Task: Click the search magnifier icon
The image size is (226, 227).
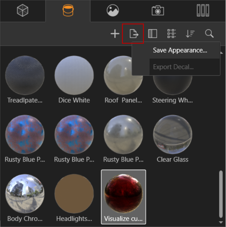Action: click(209, 34)
